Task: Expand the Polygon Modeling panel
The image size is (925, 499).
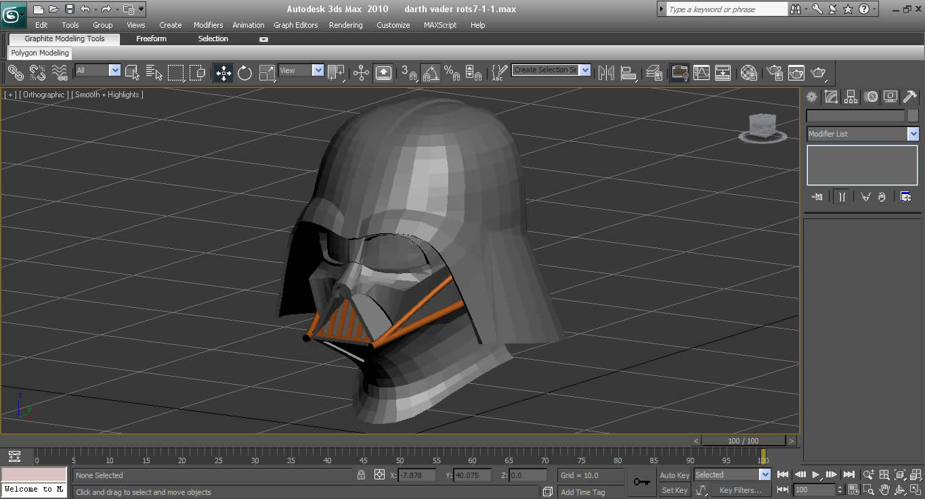Action: click(x=40, y=53)
